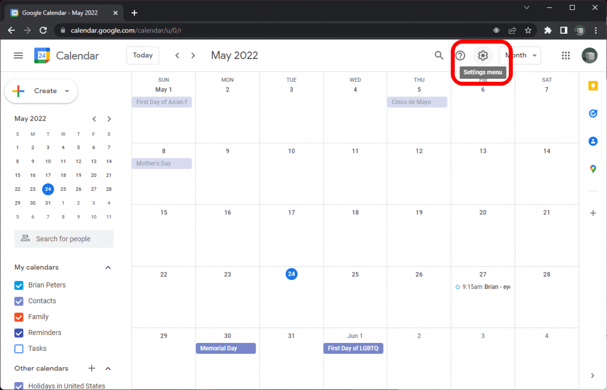Open Google Maps in side panel
This screenshot has width=607, height=390.
coord(593,169)
